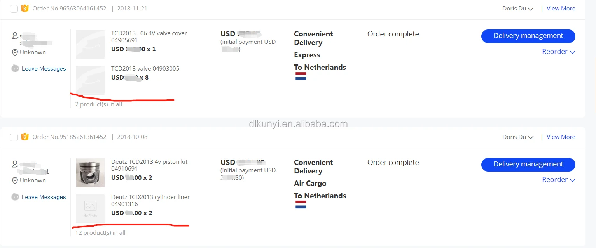Open the Reorder dropdown on the first order
The height and width of the screenshot is (248, 596).
point(558,52)
